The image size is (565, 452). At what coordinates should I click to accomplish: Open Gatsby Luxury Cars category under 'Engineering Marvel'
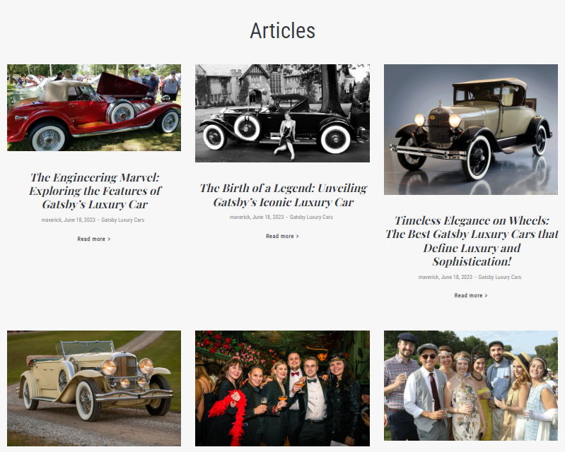coord(122,220)
